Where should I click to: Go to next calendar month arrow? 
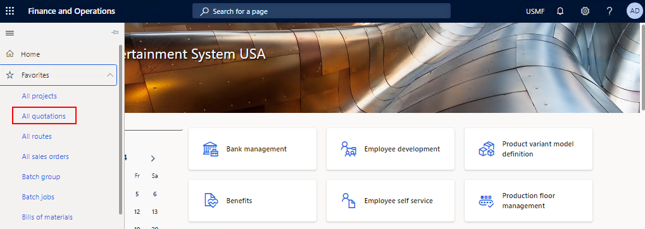tap(153, 158)
